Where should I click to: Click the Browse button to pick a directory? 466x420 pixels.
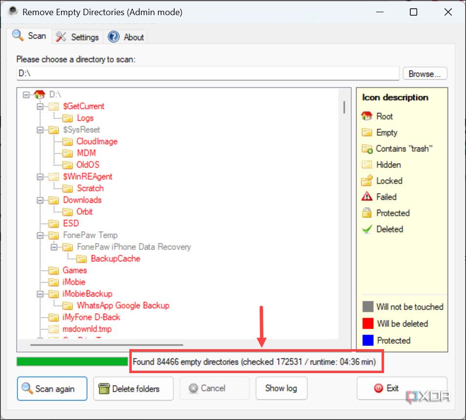pyautogui.click(x=425, y=73)
